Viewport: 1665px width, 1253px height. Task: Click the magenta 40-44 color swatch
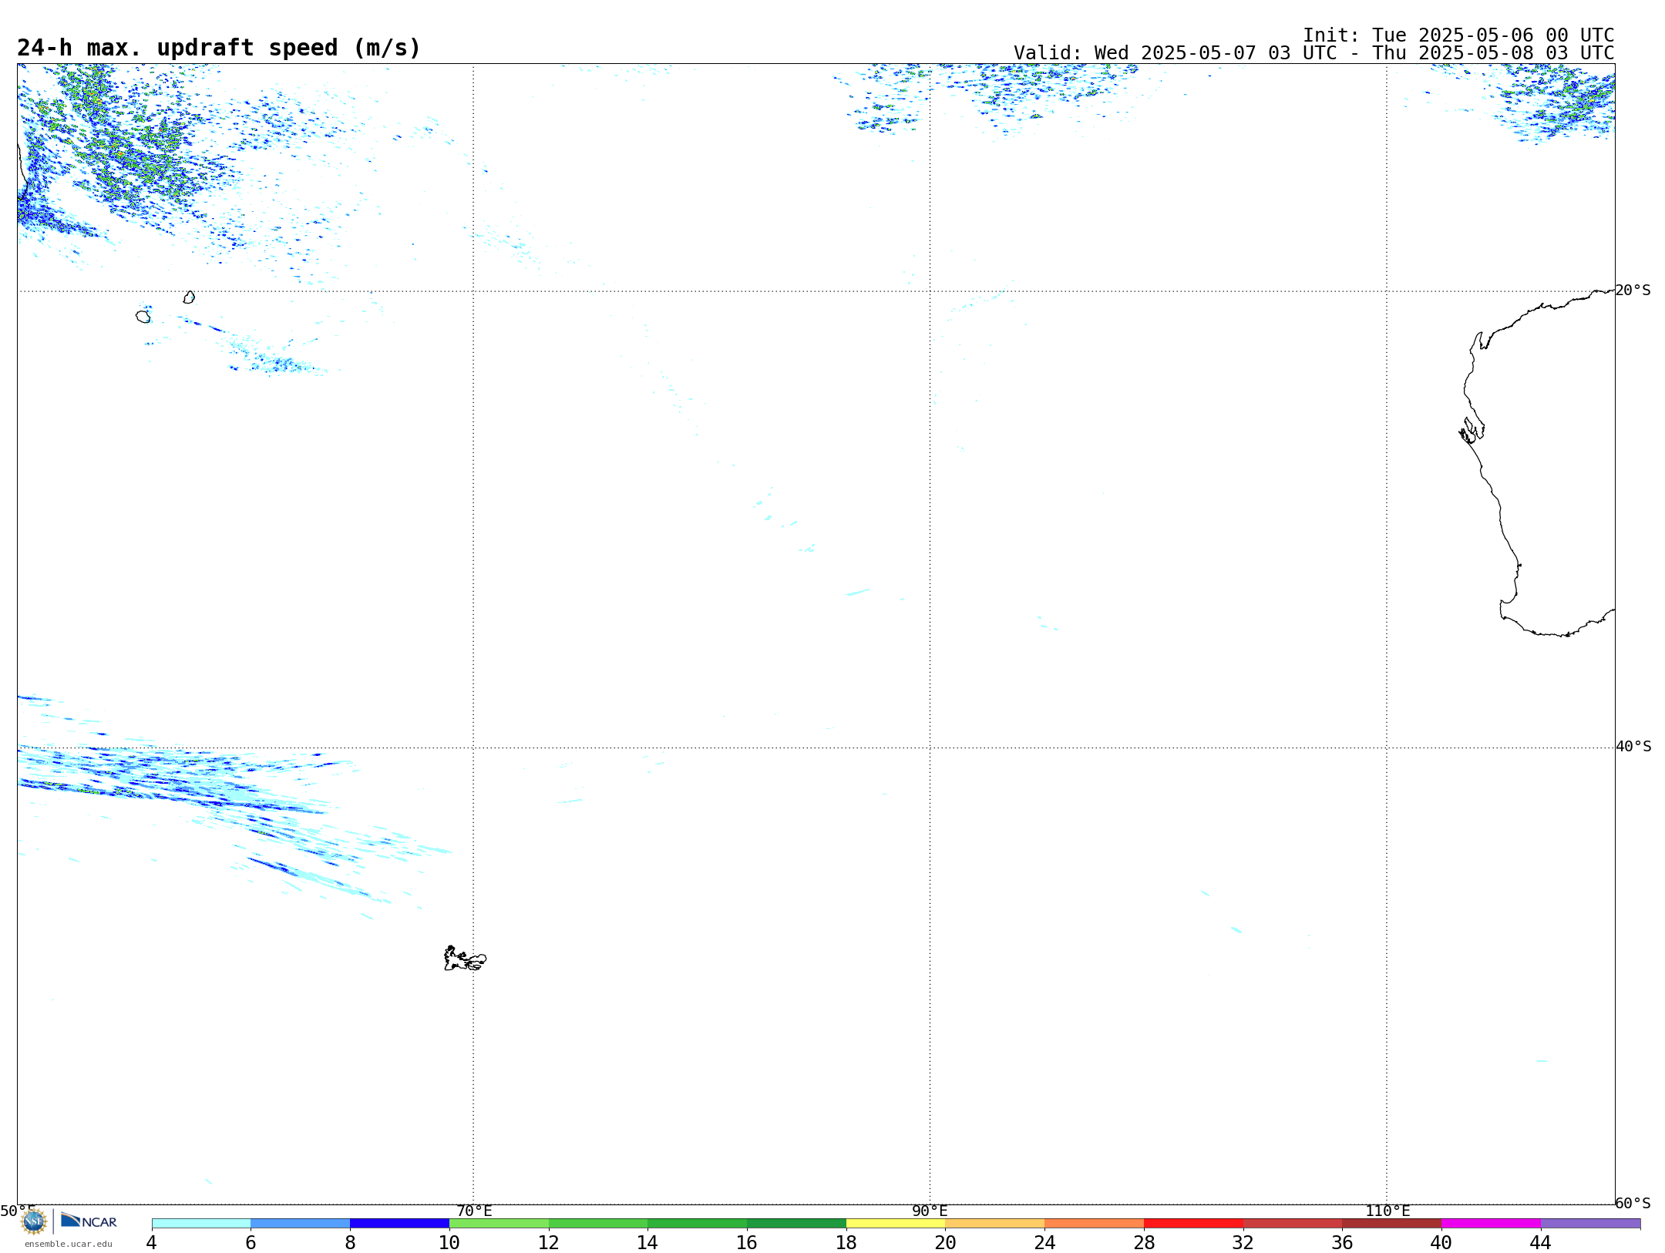tap(1491, 1224)
